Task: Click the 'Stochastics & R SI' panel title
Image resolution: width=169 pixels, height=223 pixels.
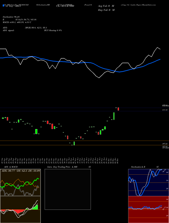Action: 145,167
